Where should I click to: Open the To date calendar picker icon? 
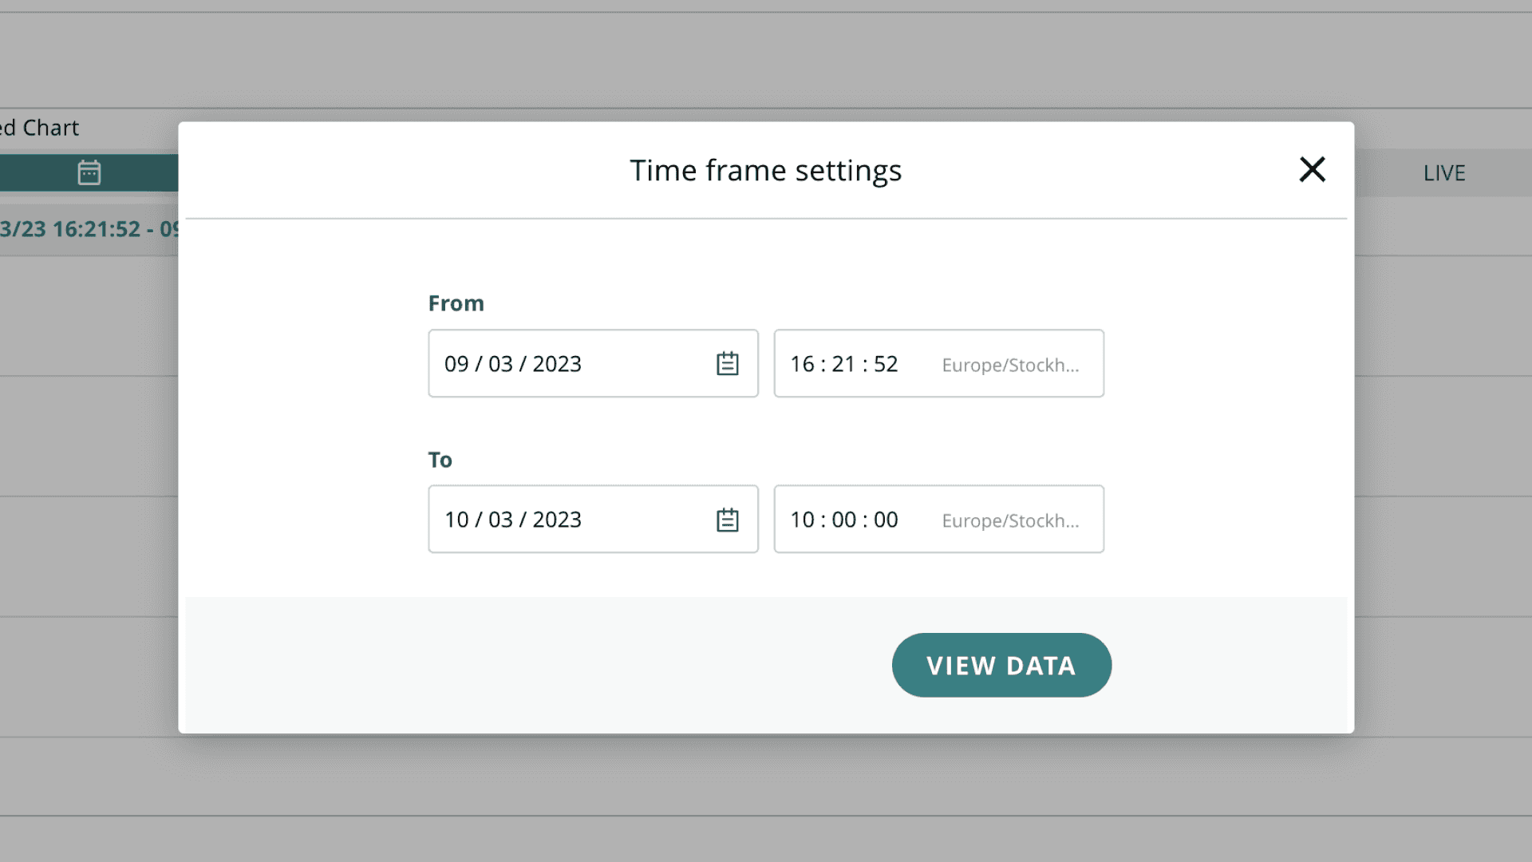pyautogui.click(x=727, y=520)
